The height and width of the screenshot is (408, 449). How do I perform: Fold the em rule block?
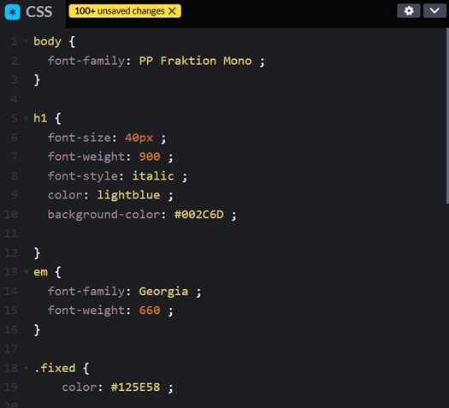[x=26, y=272]
